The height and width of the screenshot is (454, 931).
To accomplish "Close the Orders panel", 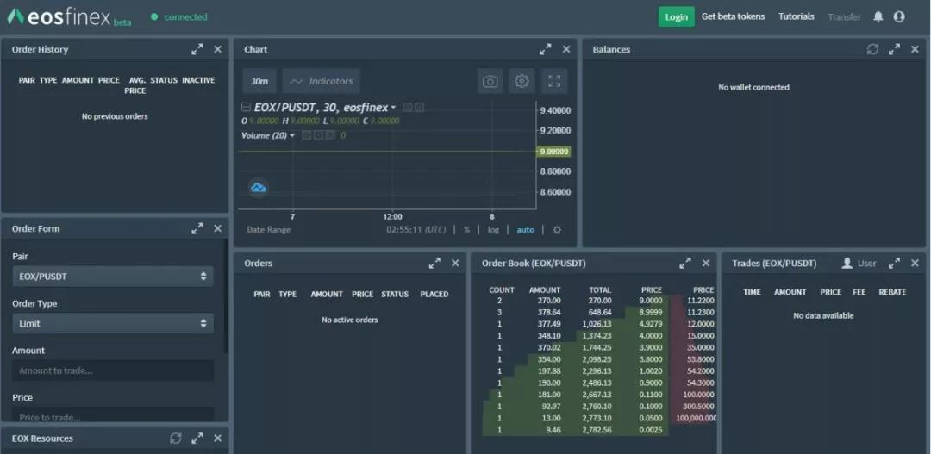I will coord(455,263).
